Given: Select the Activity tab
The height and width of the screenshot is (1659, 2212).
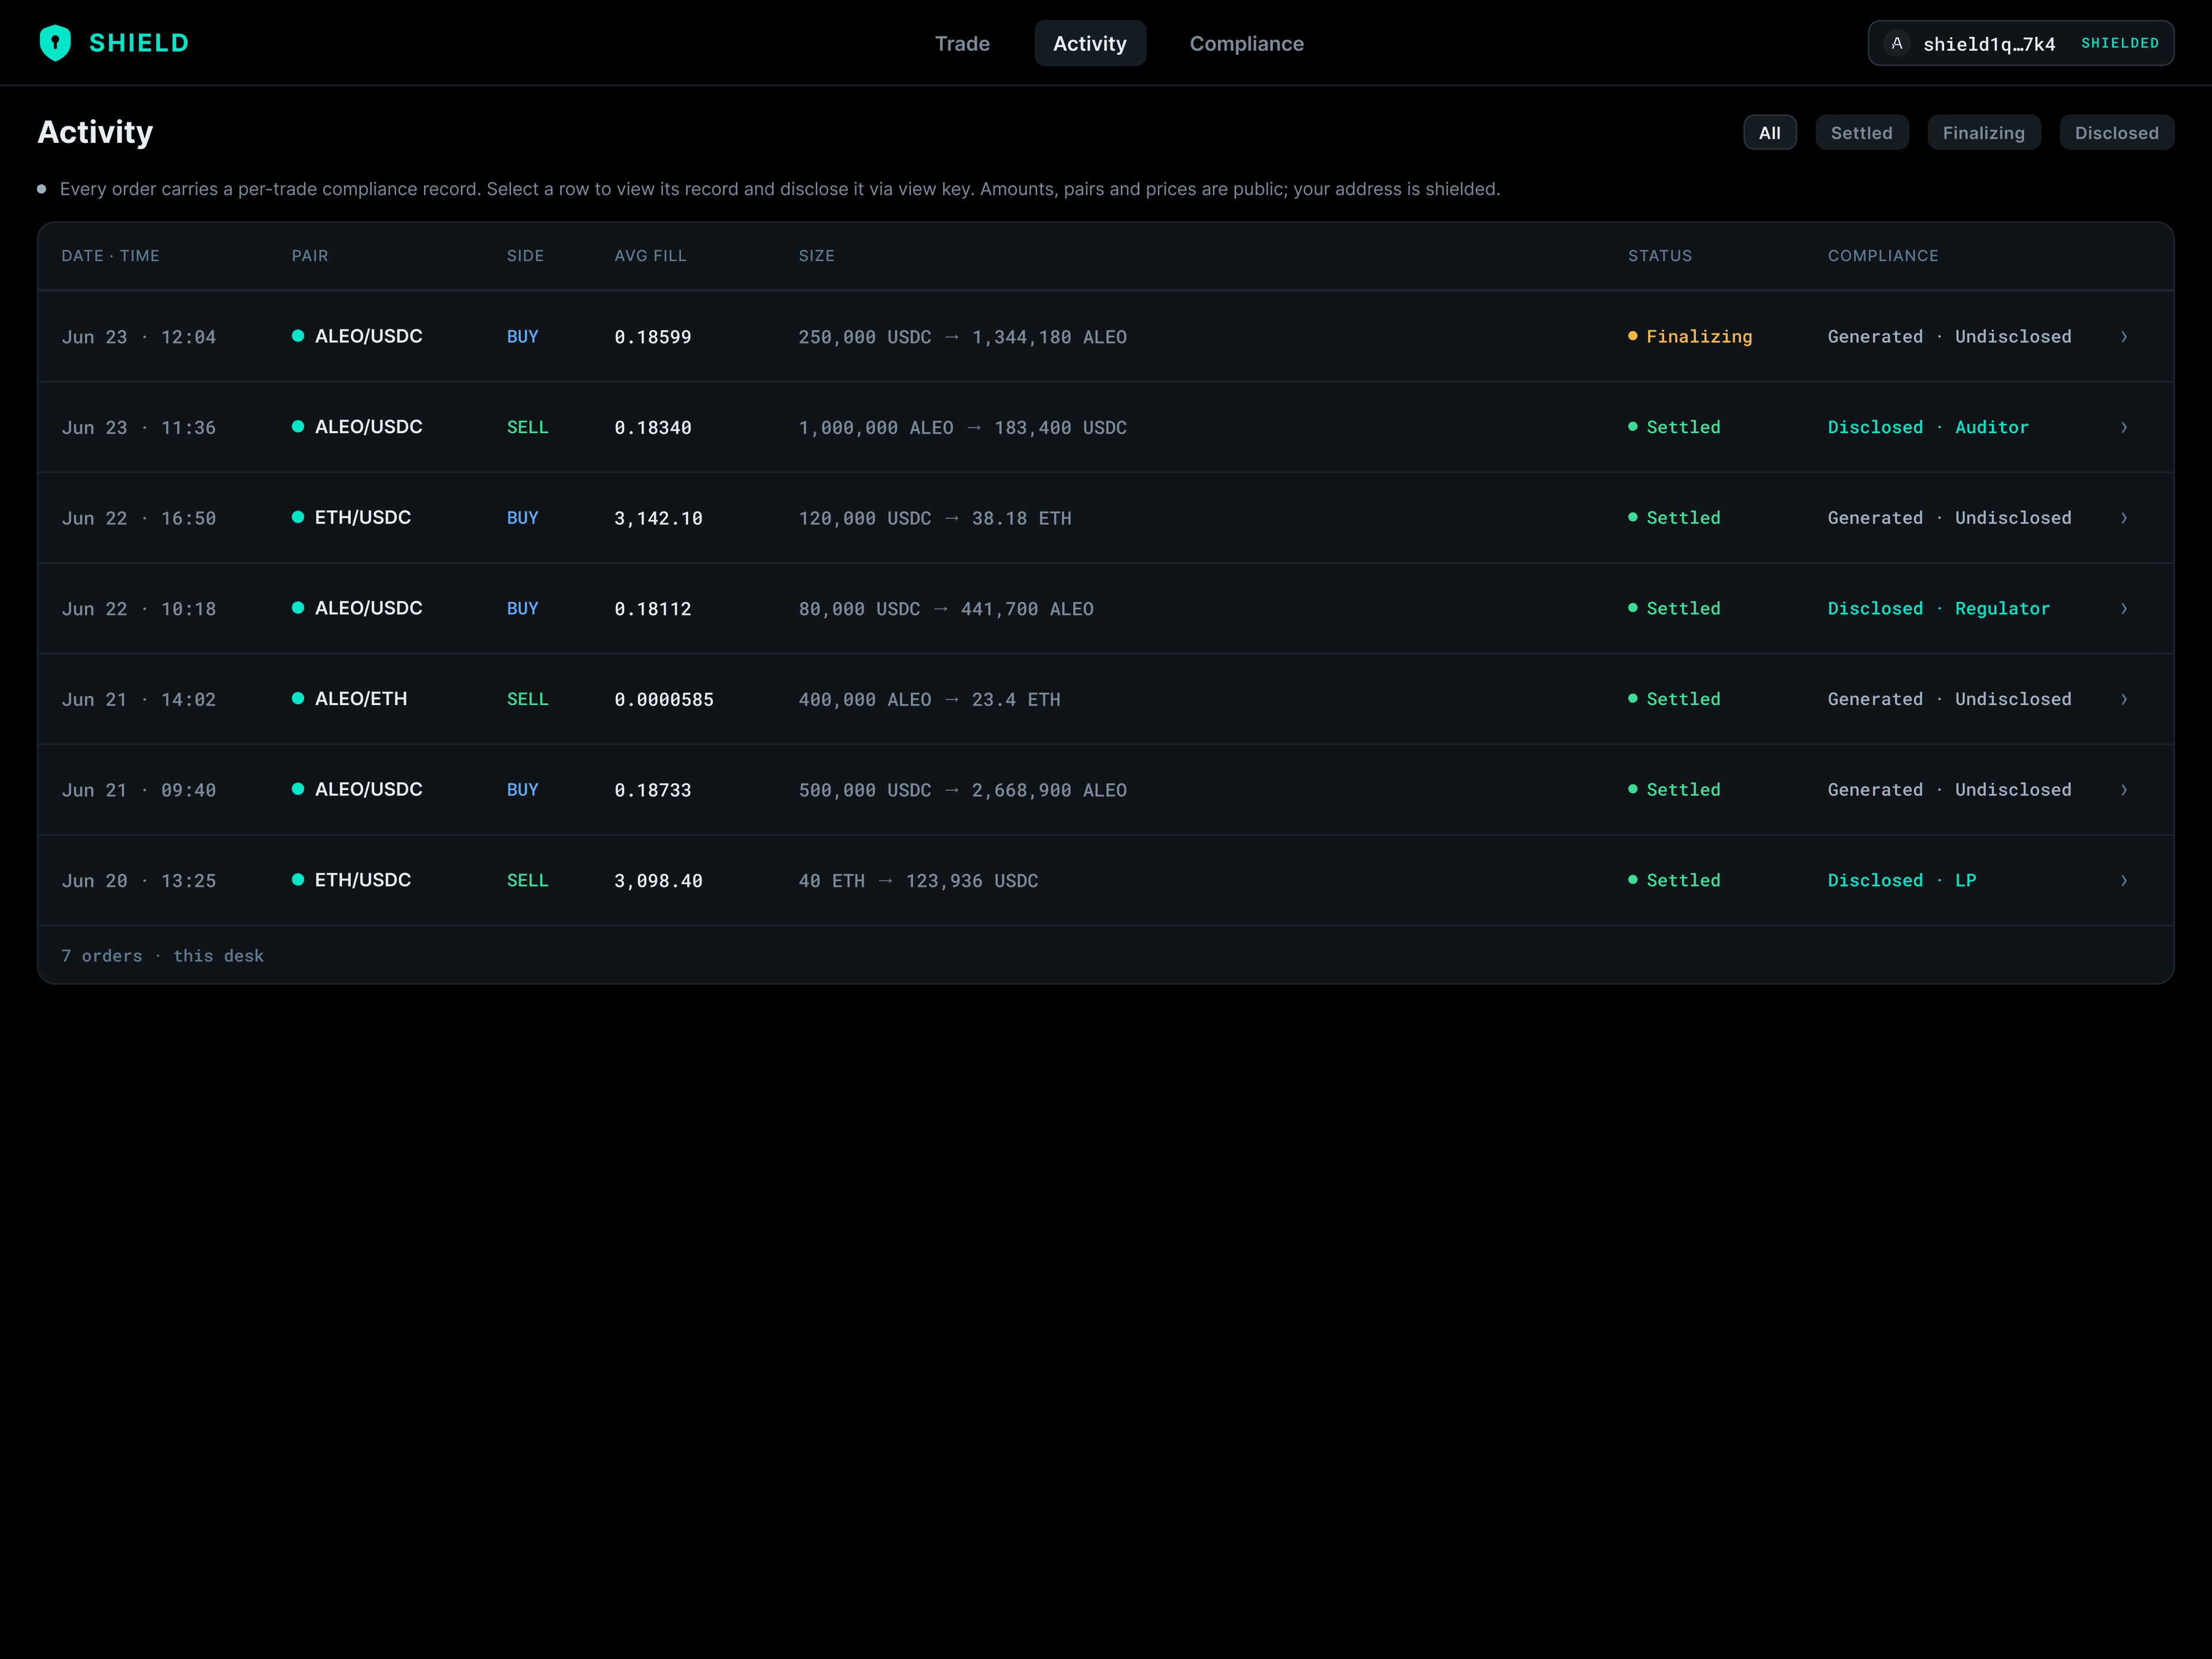Looking at the screenshot, I should [x=1089, y=43].
